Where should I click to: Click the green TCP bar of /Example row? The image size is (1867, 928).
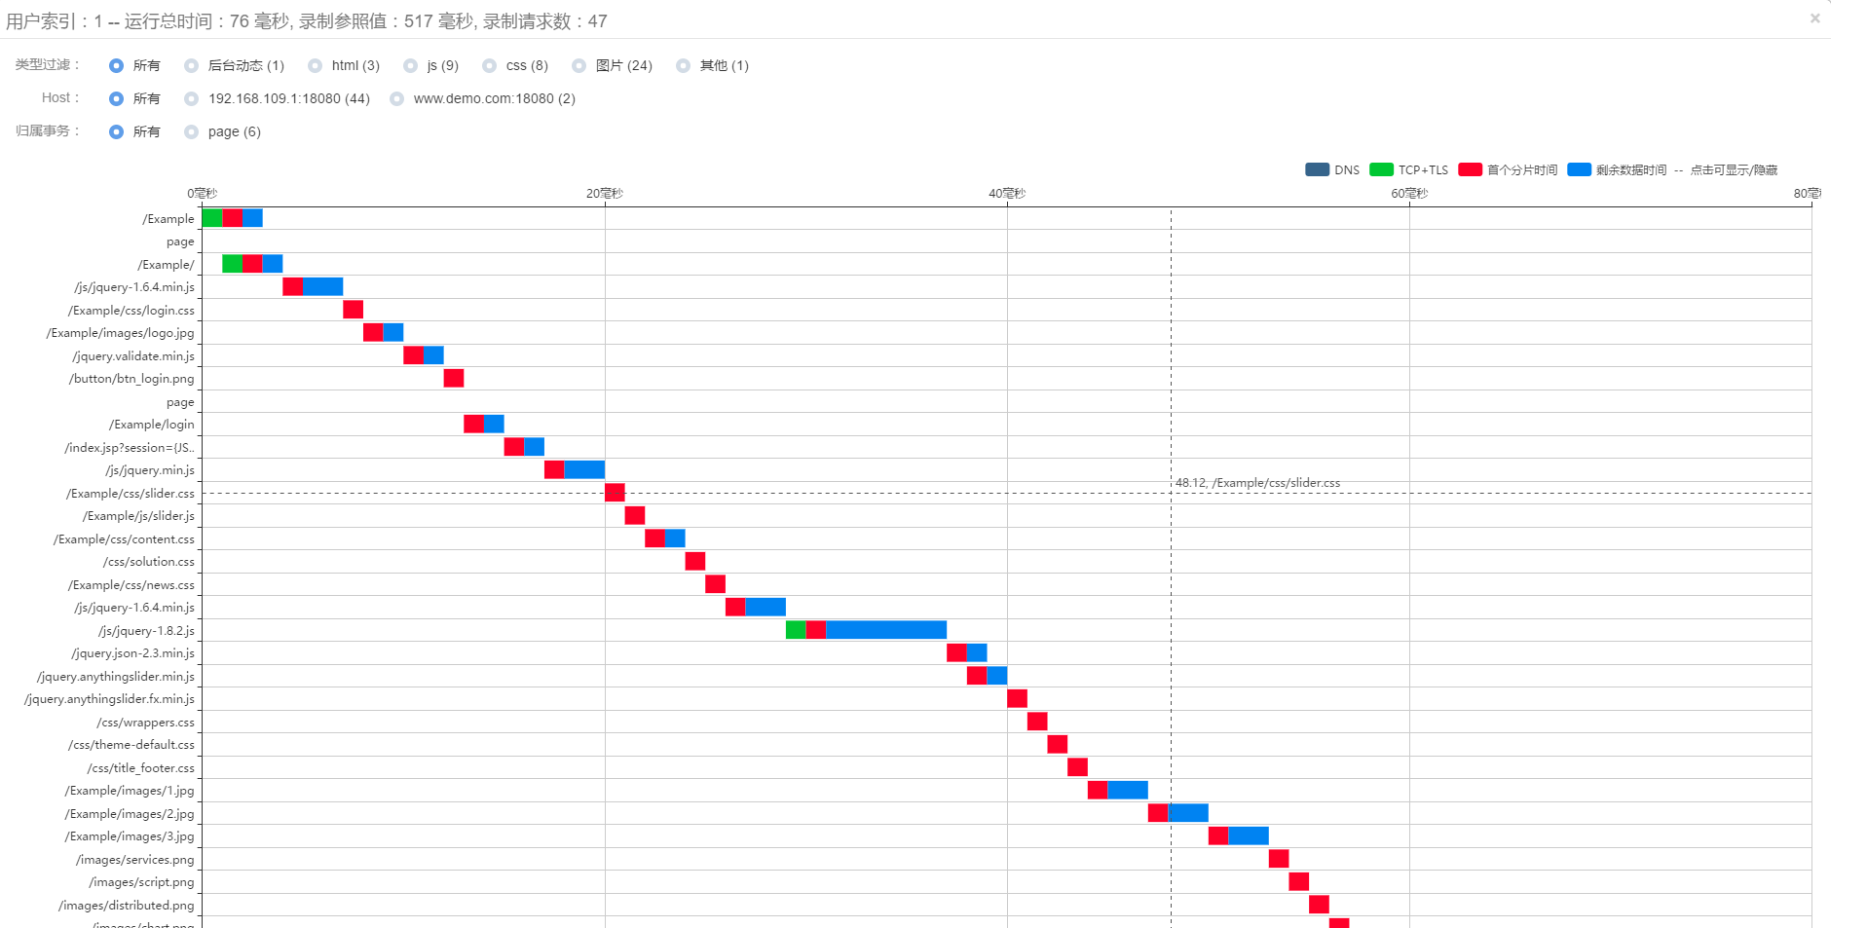212,218
